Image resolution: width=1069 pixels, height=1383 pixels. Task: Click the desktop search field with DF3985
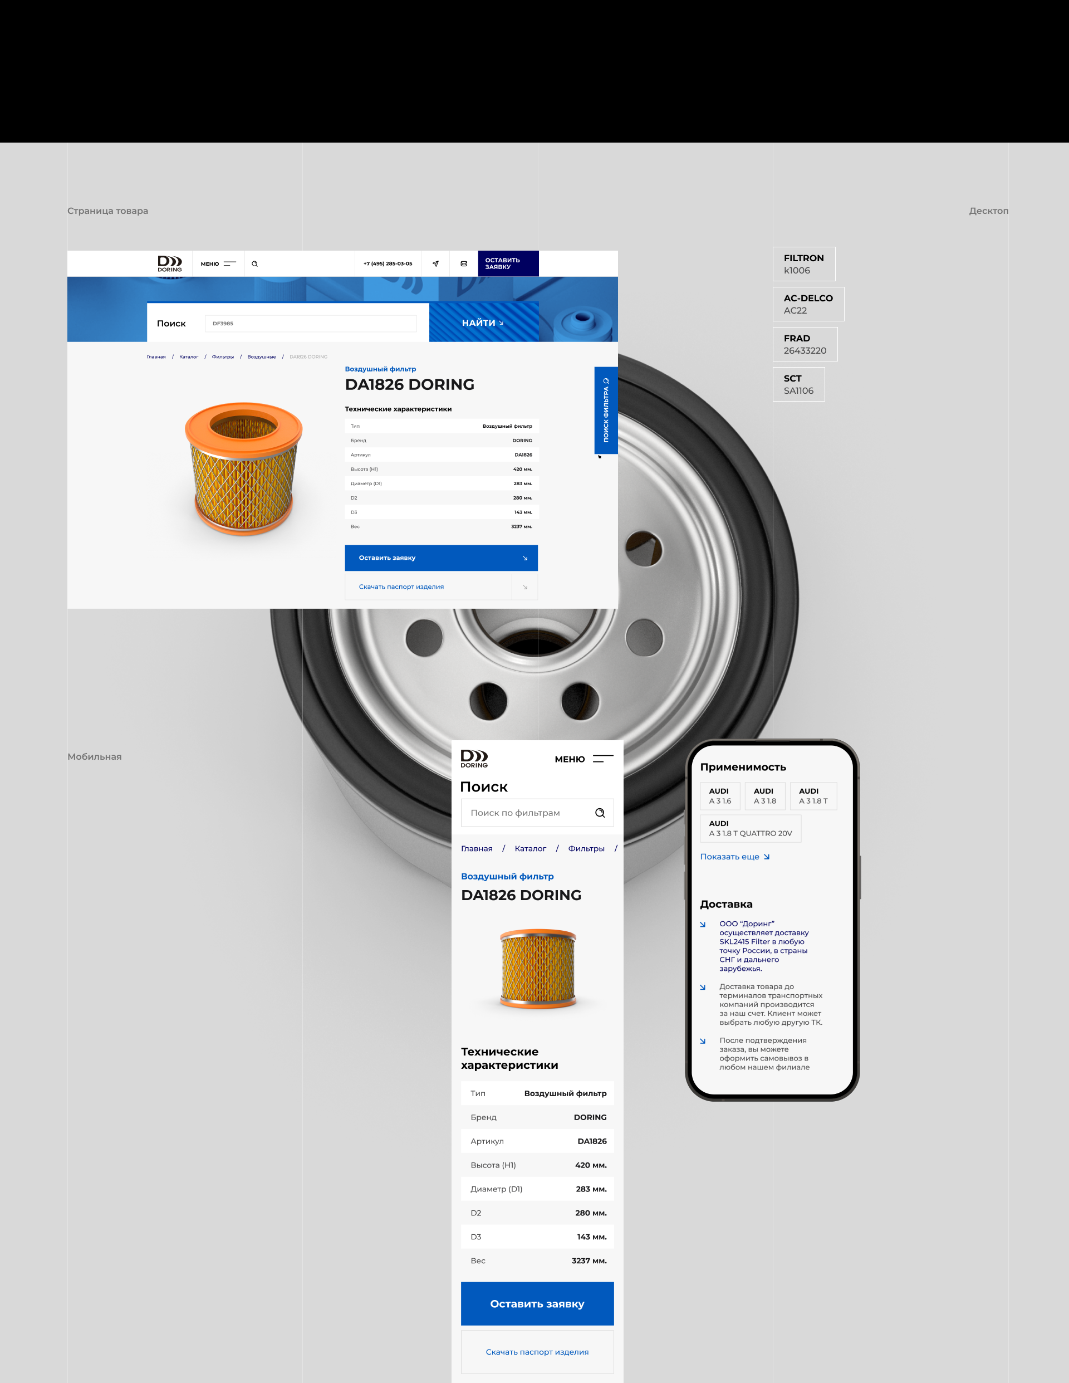[x=310, y=324]
